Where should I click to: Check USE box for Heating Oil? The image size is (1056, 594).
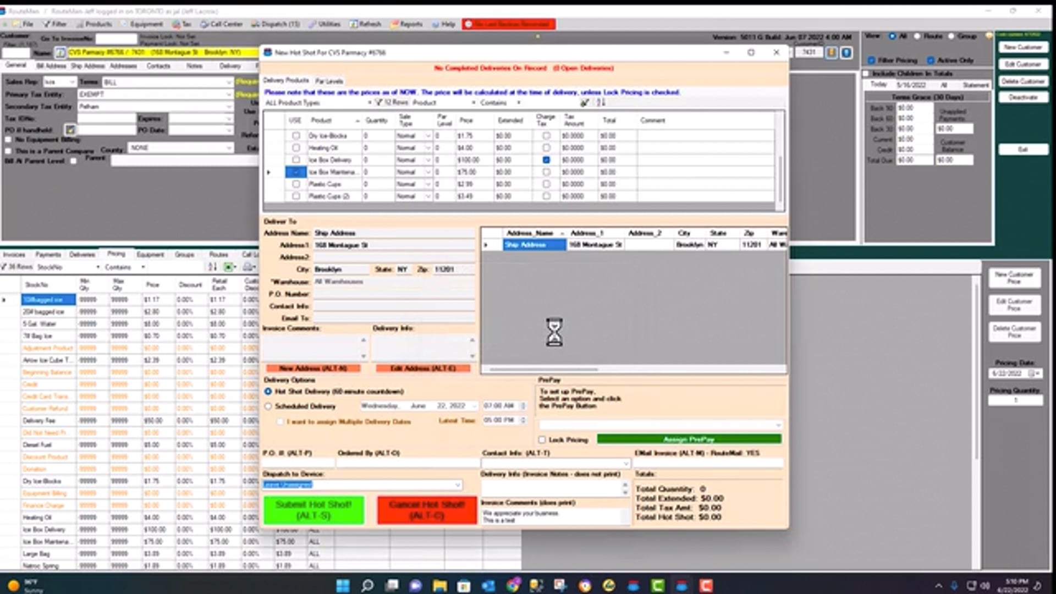click(x=296, y=148)
